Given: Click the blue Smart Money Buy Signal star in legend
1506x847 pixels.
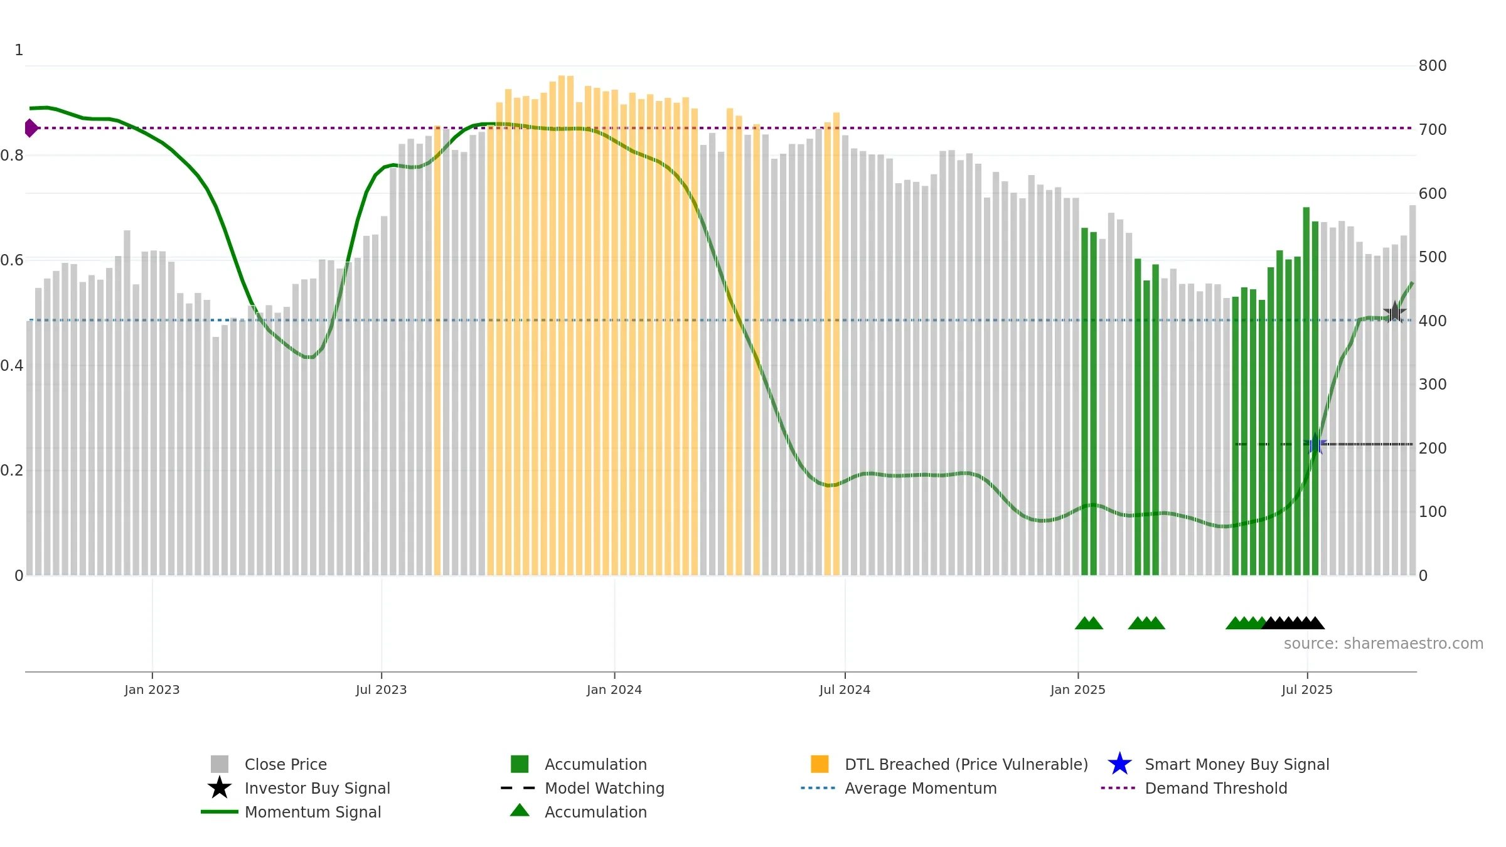Looking at the screenshot, I should point(1119,764).
